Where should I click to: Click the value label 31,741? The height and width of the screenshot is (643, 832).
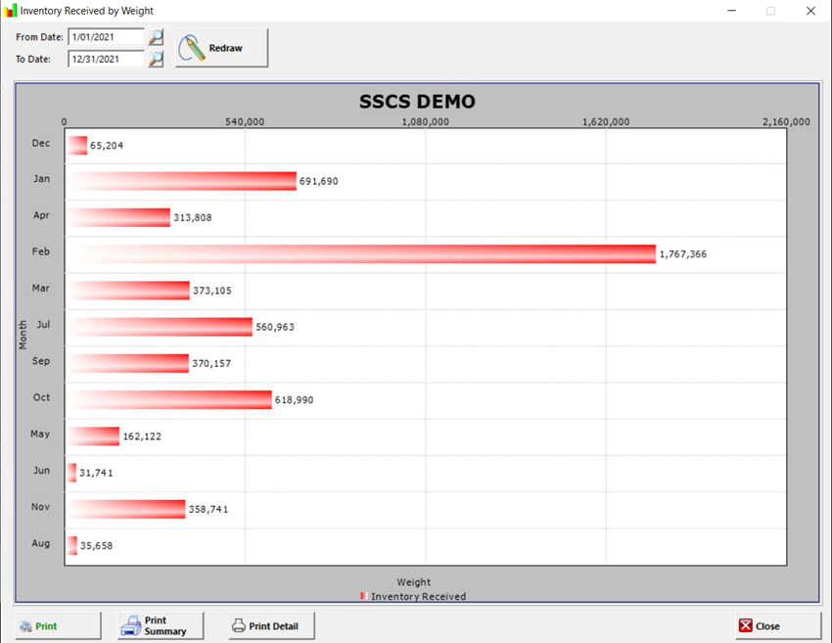pyautogui.click(x=96, y=473)
